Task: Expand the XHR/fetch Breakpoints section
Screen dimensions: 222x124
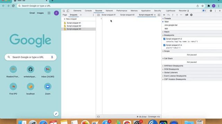Action: pos(192,66)
